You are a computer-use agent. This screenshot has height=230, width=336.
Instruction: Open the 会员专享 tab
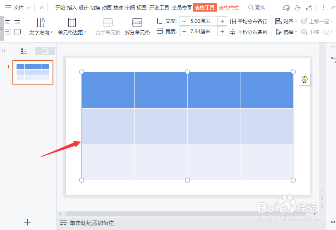click(182, 8)
